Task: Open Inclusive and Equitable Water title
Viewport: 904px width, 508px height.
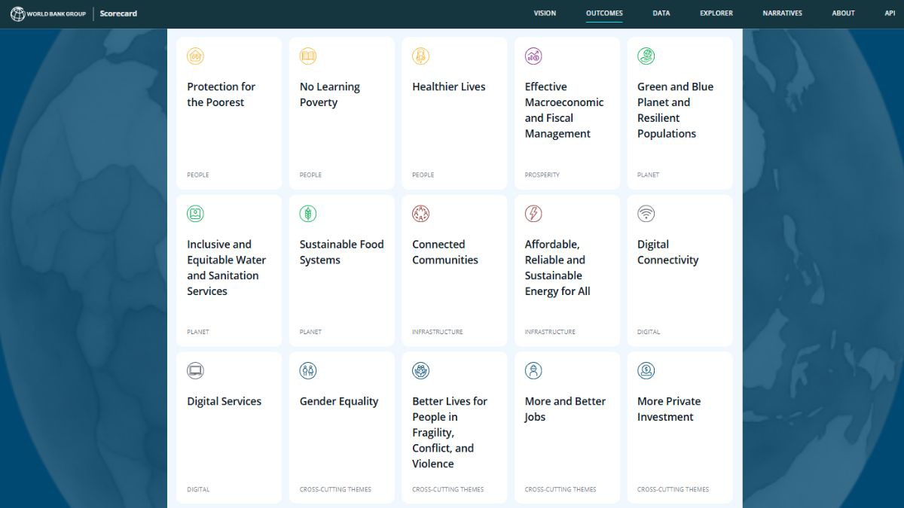Action: point(227,268)
